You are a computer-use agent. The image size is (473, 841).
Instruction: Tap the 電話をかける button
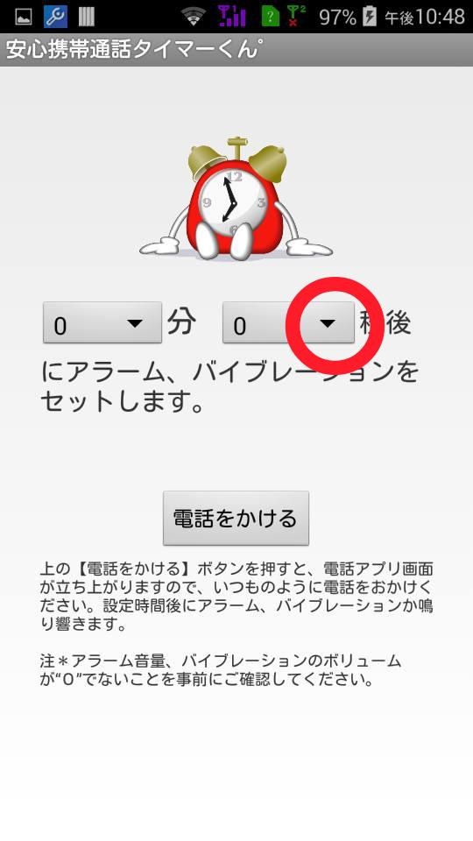coord(236,518)
